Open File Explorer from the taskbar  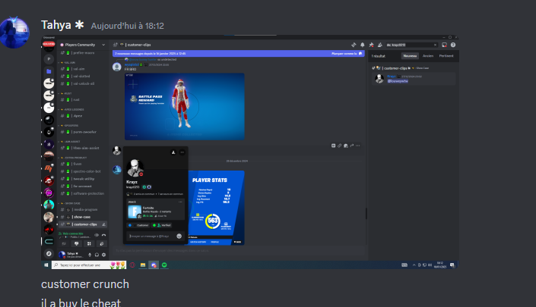pos(143,265)
